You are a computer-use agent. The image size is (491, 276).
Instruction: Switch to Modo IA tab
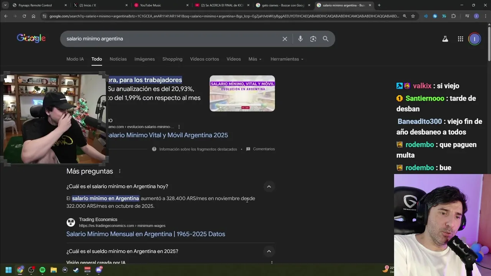tap(75, 59)
